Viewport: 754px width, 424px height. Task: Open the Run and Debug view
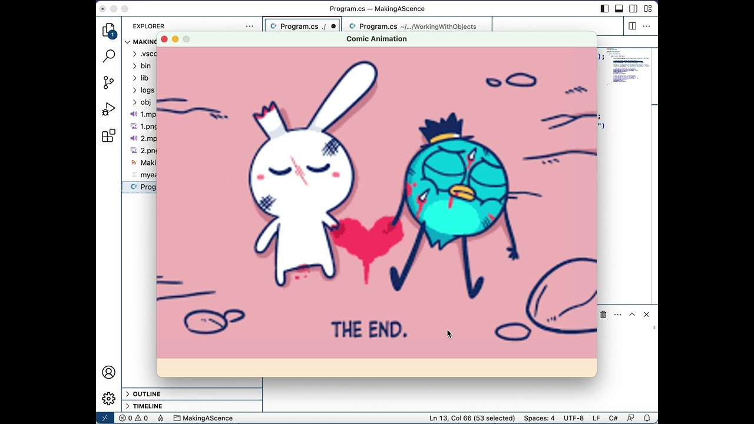pyautogui.click(x=109, y=110)
